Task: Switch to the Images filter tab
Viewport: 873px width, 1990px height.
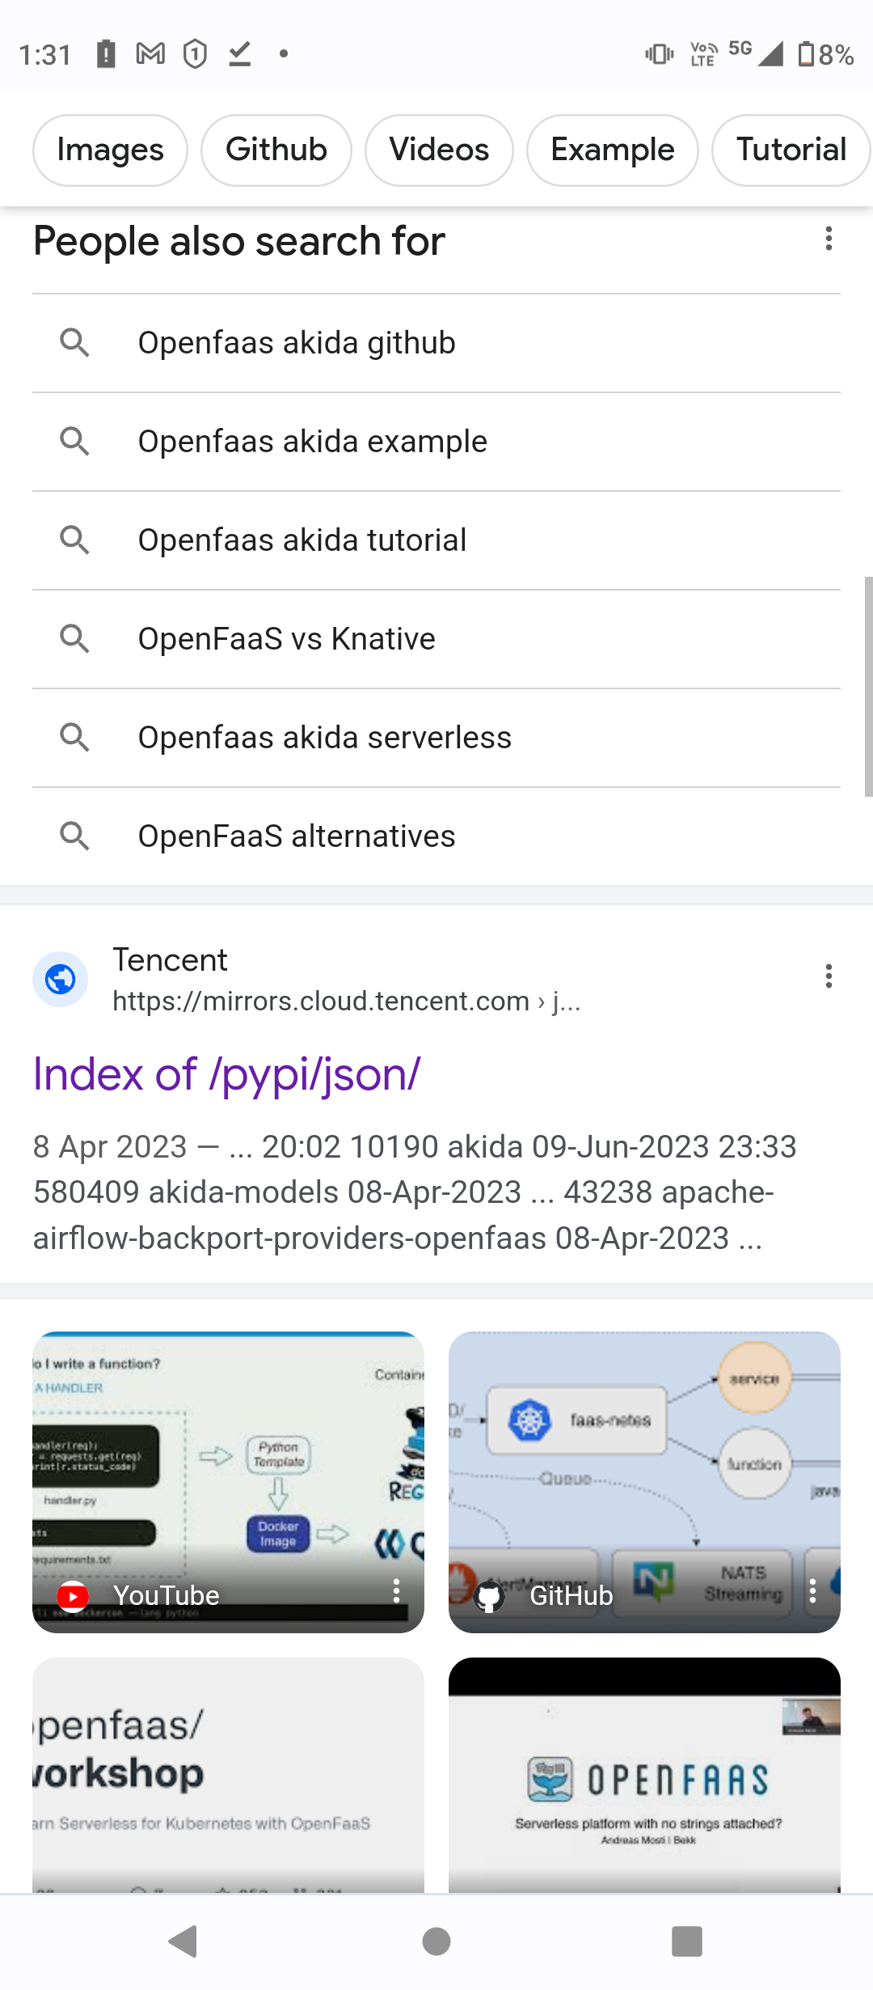Action: point(110,150)
